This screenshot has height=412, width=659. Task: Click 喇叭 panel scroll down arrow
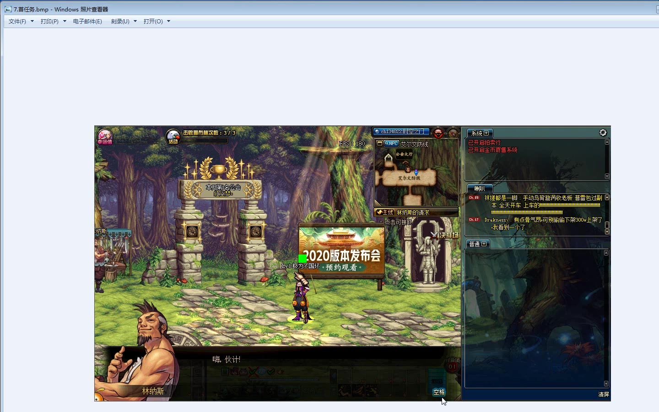point(607,232)
